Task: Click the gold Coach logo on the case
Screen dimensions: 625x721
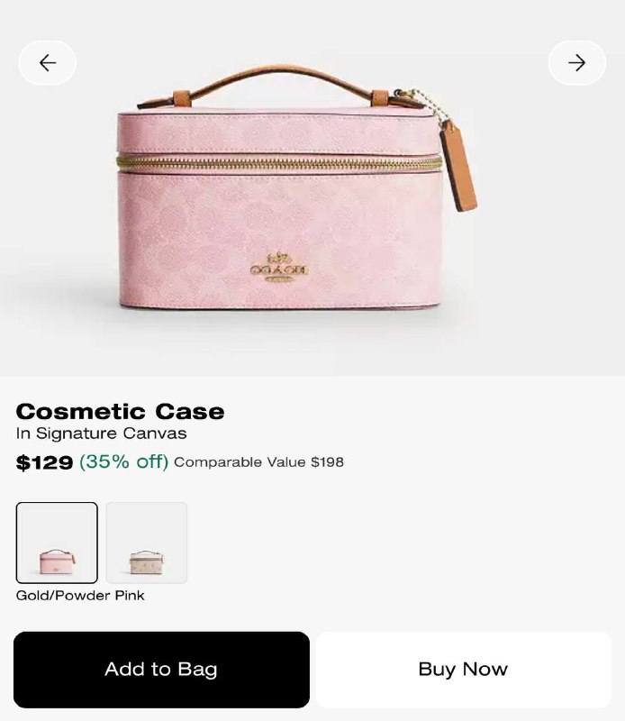Action: [279, 268]
